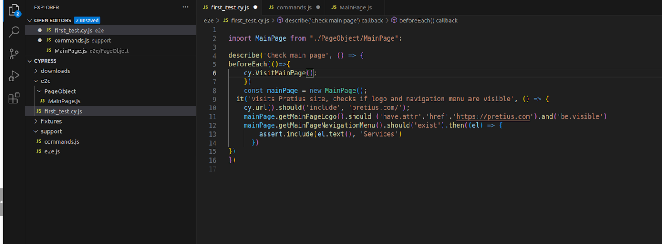662x244 pixels.
Task: Select commands.js in Open Editors list
Action: click(110, 41)
